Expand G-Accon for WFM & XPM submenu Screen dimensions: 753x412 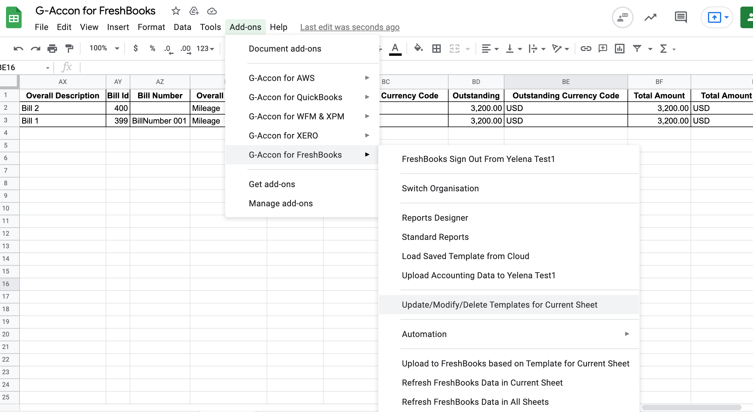302,116
